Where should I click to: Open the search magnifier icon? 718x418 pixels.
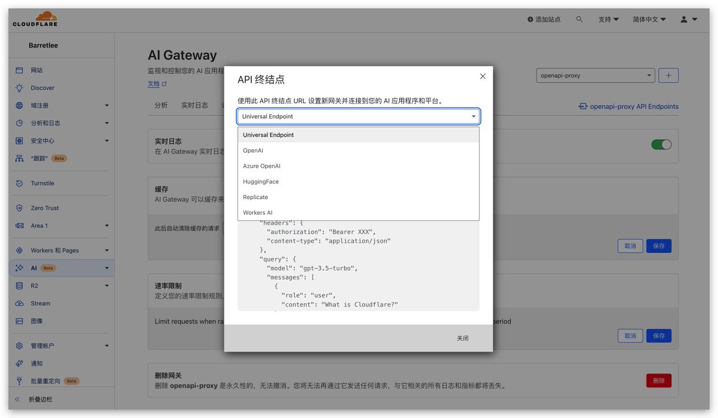(x=579, y=19)
